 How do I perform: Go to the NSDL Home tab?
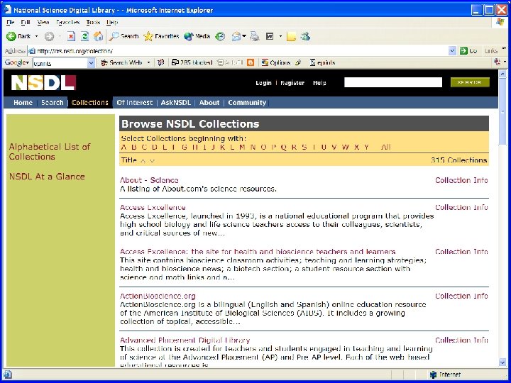(23, 103)
